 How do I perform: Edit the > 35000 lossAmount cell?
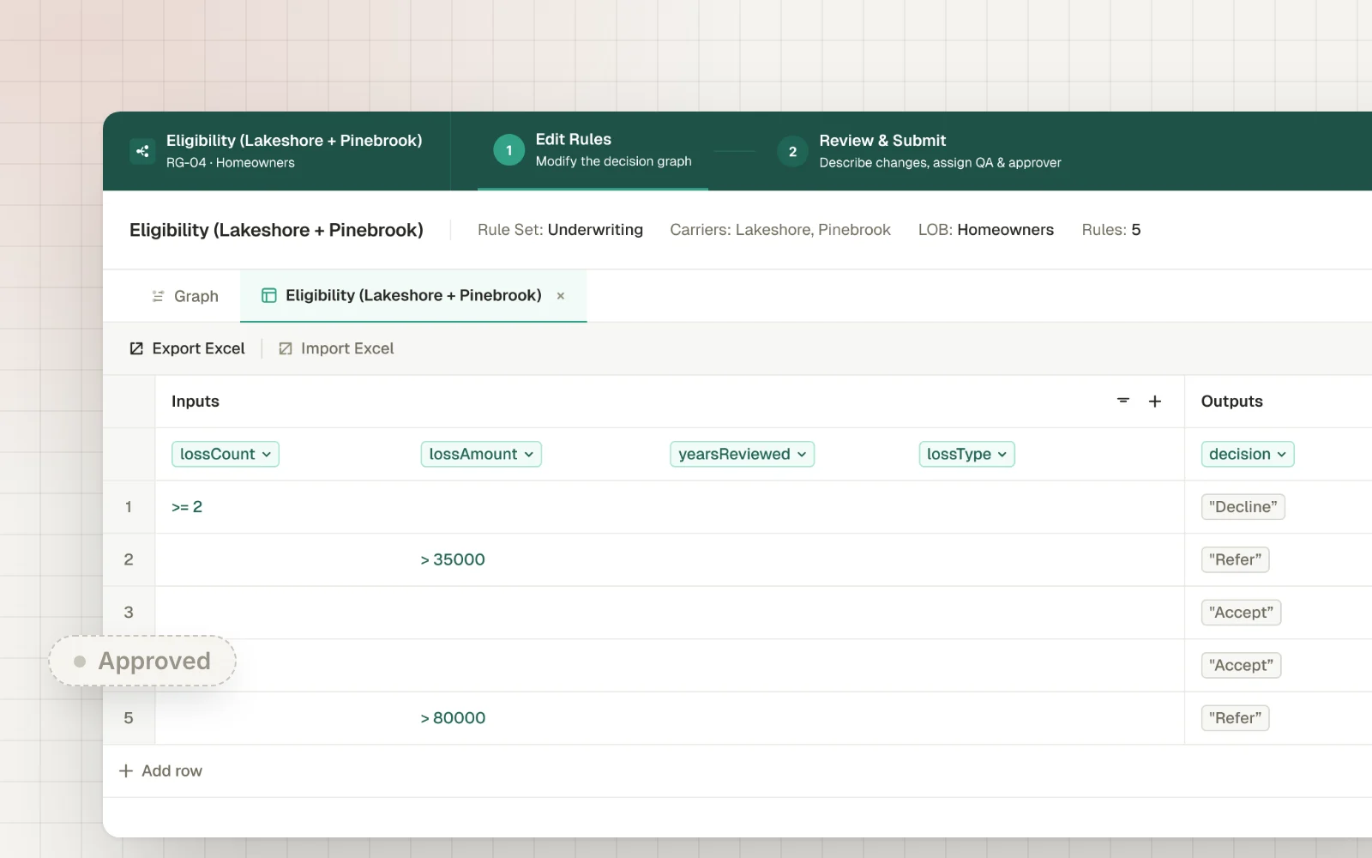pos(453,559)
